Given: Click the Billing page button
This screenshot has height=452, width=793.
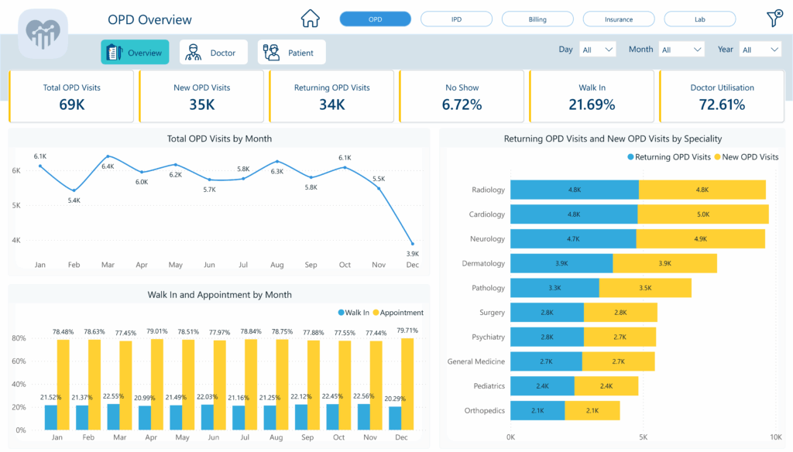Looking at the screenshot, I should tap(537, 19).
